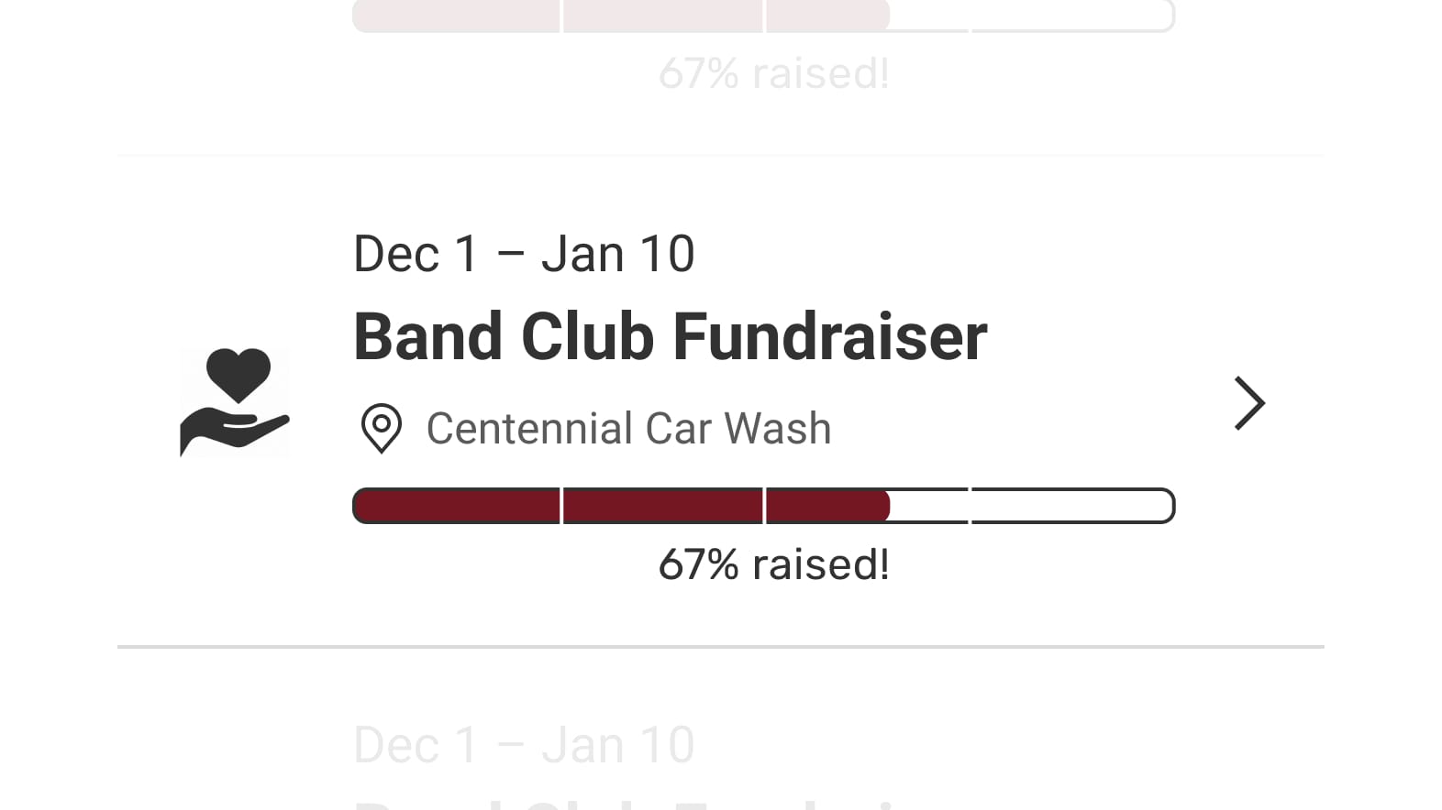Tap the donation icon beside Band Club Fundraiser
The image size is (1442, 810).
235,403
